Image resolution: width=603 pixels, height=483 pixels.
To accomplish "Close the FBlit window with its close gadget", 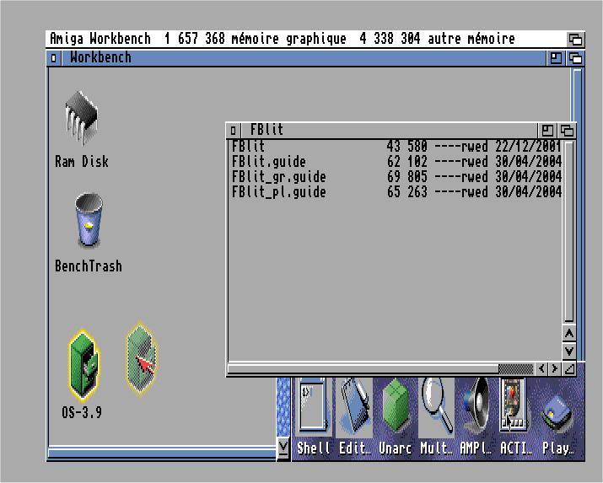I will pos(233,131).
